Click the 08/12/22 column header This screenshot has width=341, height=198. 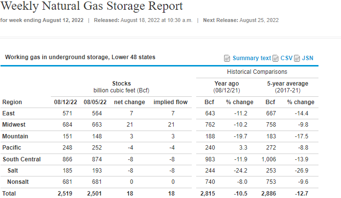pyautogui.click(x=66, y=102)
